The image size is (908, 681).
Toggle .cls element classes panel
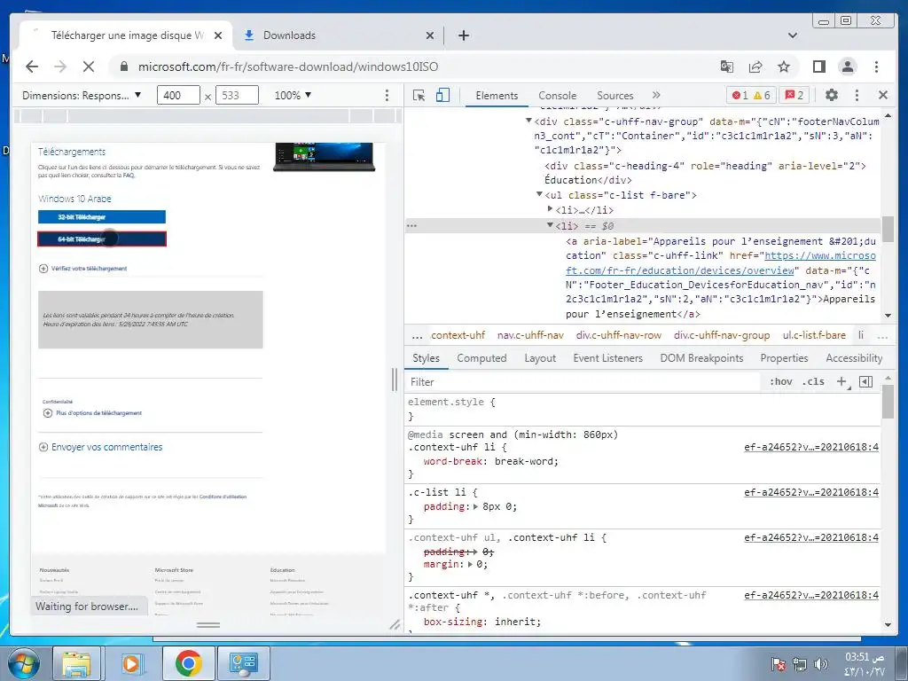(813, 381)
